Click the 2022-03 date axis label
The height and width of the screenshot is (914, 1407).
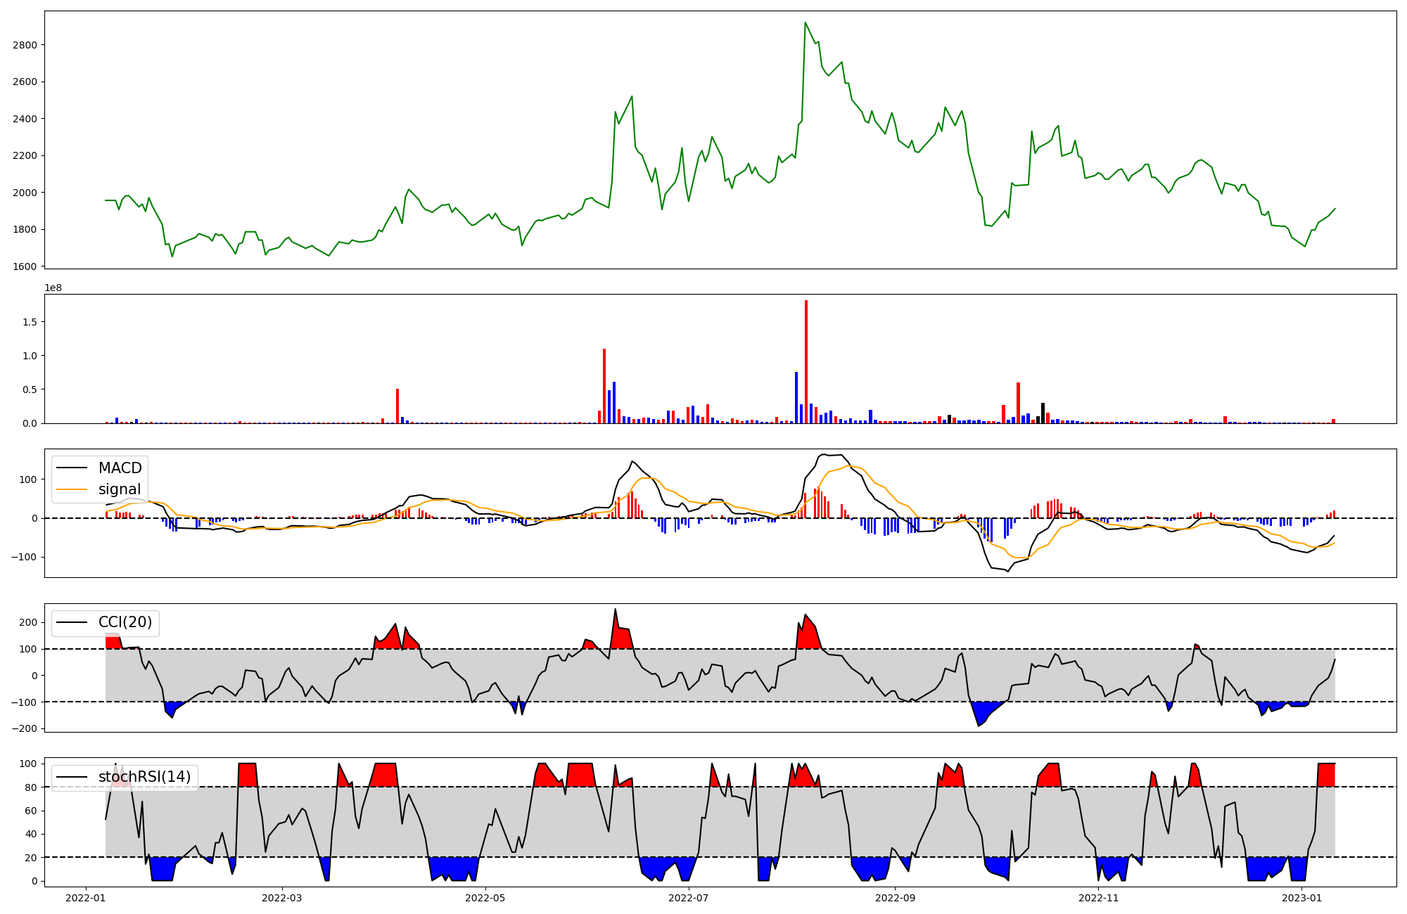[x=282, y=898]
